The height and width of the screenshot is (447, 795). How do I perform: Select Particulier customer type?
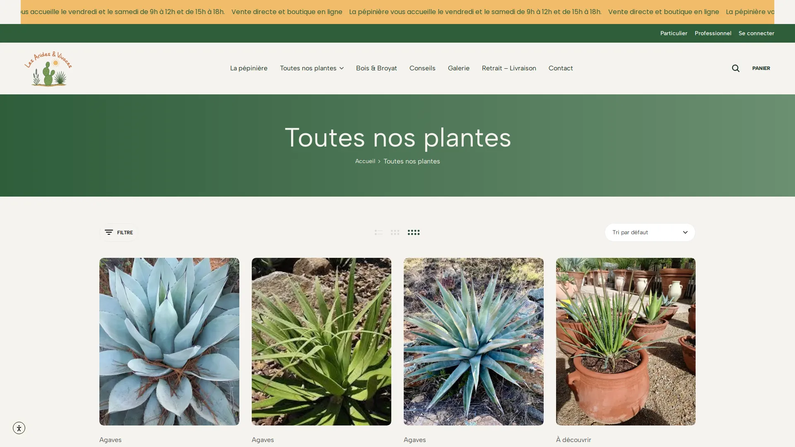coord(674,33)
